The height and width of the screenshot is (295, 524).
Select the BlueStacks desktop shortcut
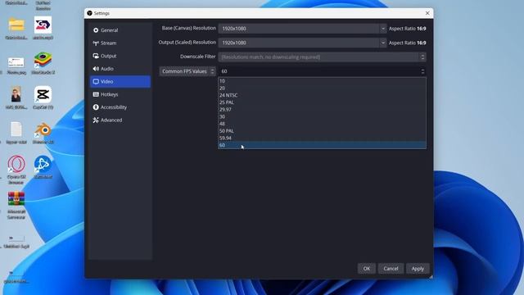(x=43, y=63)
